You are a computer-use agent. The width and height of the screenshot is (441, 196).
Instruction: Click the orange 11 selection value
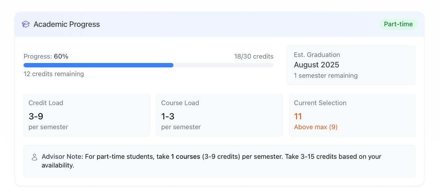298,116
